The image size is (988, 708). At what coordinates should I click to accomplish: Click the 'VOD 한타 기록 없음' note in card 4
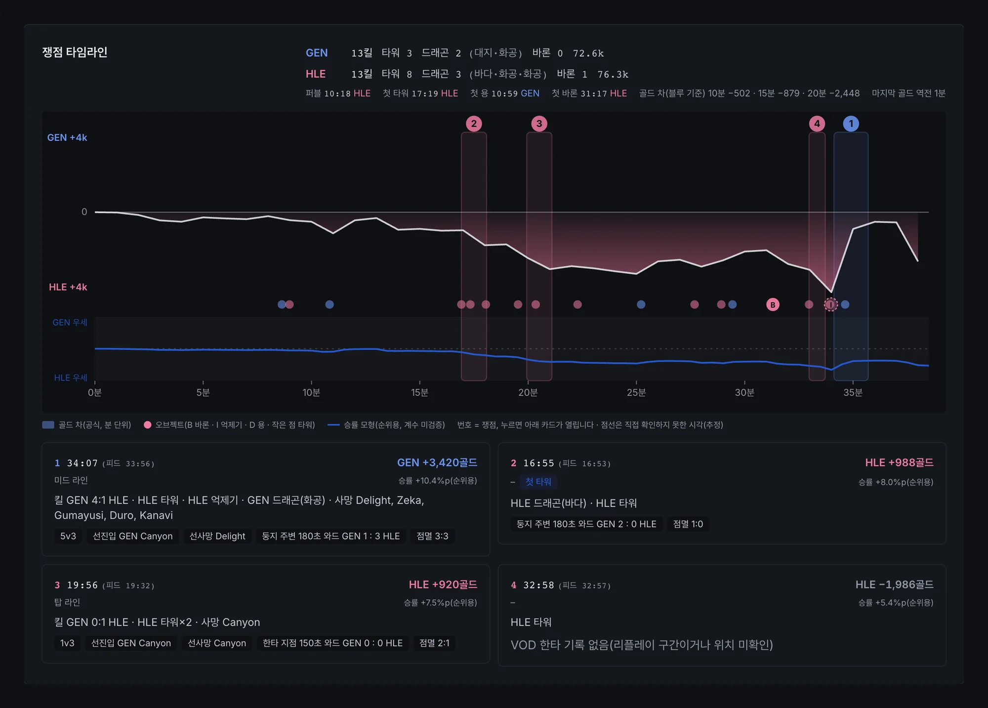click(x=642, y=645)
